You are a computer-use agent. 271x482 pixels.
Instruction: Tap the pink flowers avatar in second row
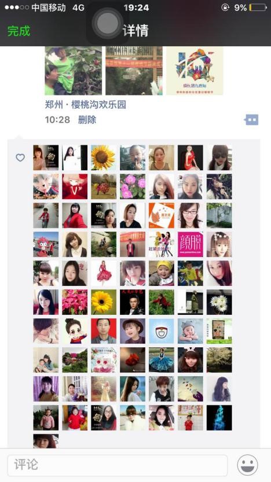point(133,186)
